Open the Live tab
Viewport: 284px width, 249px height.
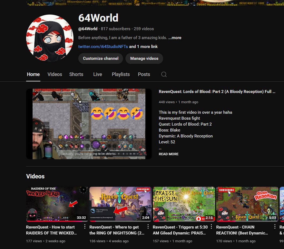[98, 74]
